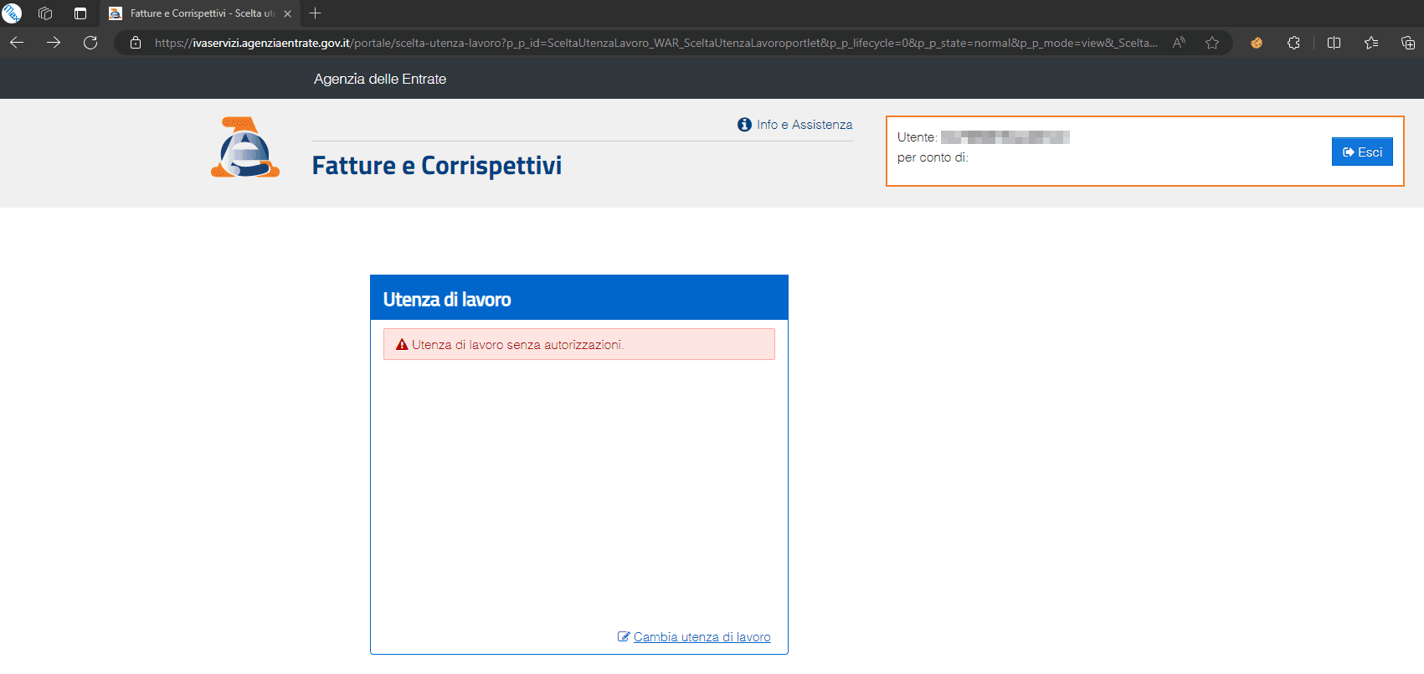Click the Agenzia delle Entrate header text
Image resolution: width=1424 pixels, height=674 pixels.
[x=379, y=79]
